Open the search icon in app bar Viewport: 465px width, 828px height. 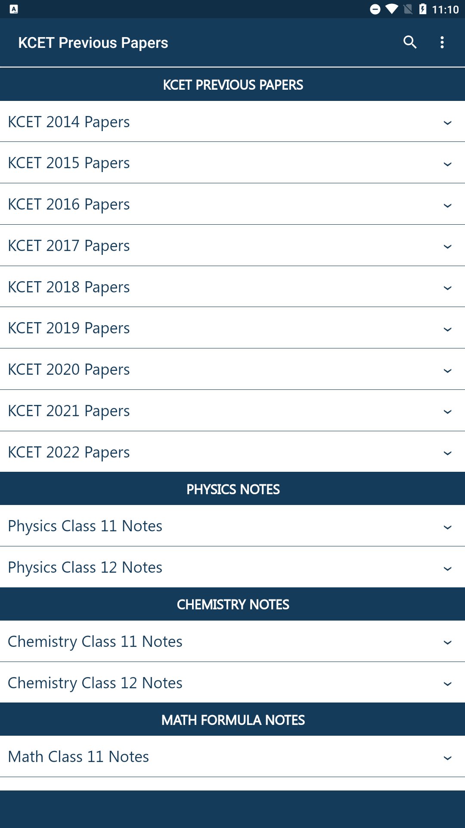[x=410, y=42]
